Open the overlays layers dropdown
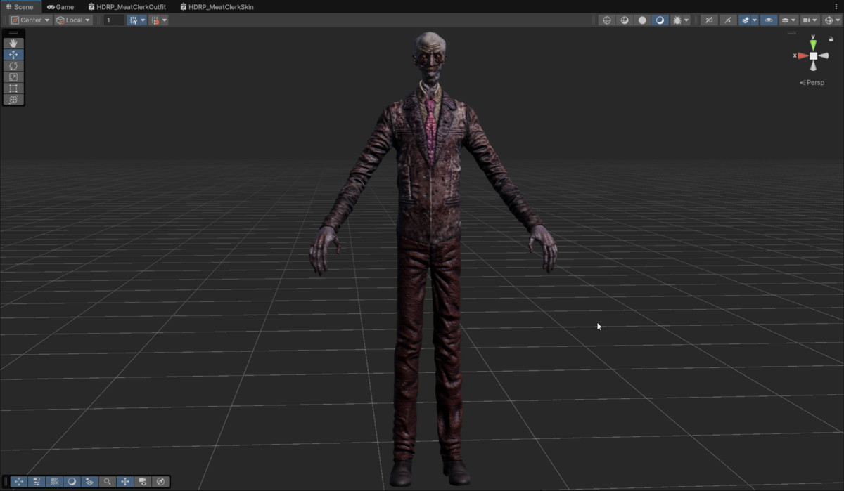 [788, 20]
